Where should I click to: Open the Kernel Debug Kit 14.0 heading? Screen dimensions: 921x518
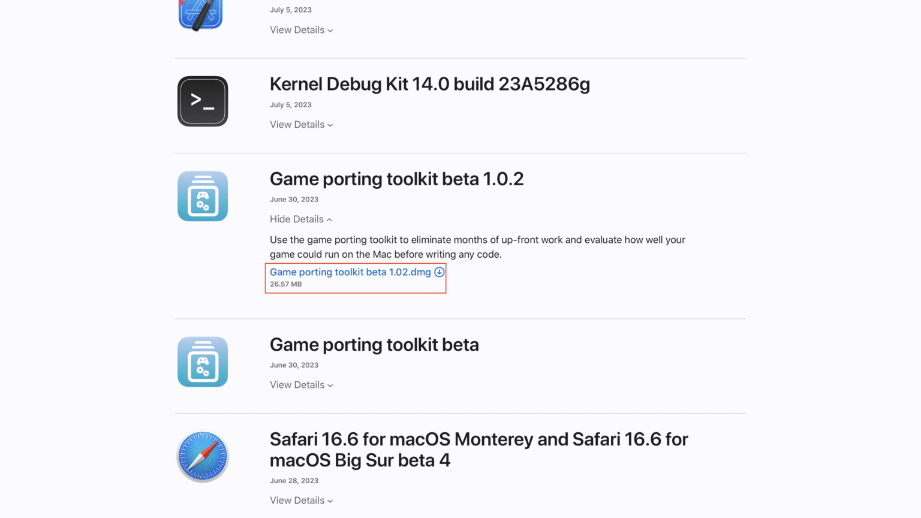[429, 84]
